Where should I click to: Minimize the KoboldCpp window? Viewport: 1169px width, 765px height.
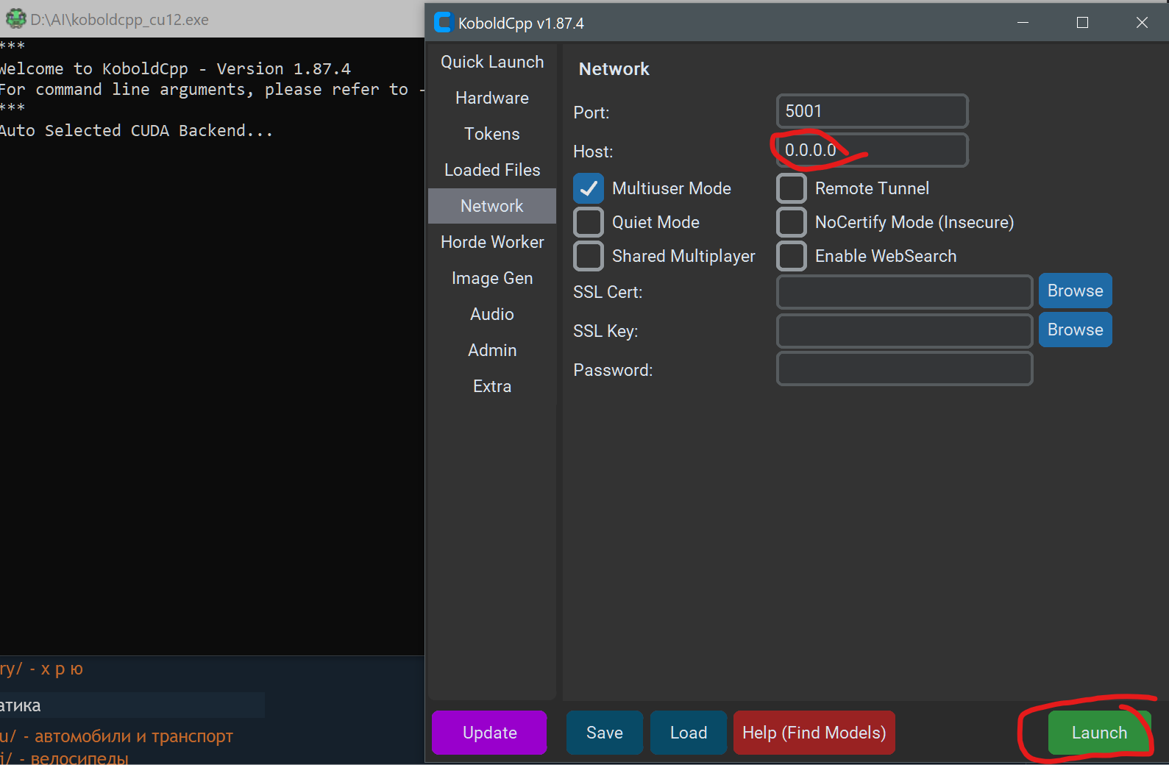click(x=1023, y=23)
